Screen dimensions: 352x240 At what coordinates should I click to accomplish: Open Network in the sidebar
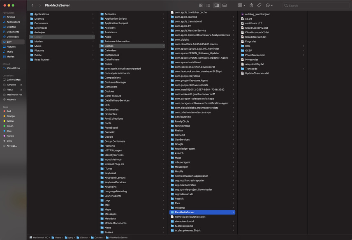tap(11, 99)
